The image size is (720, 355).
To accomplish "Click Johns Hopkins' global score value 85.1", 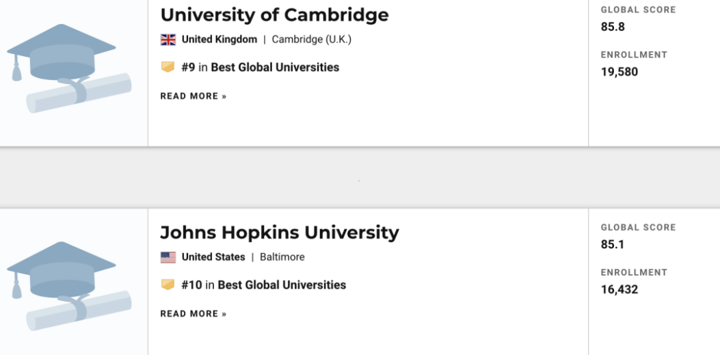I will [613, 244].
